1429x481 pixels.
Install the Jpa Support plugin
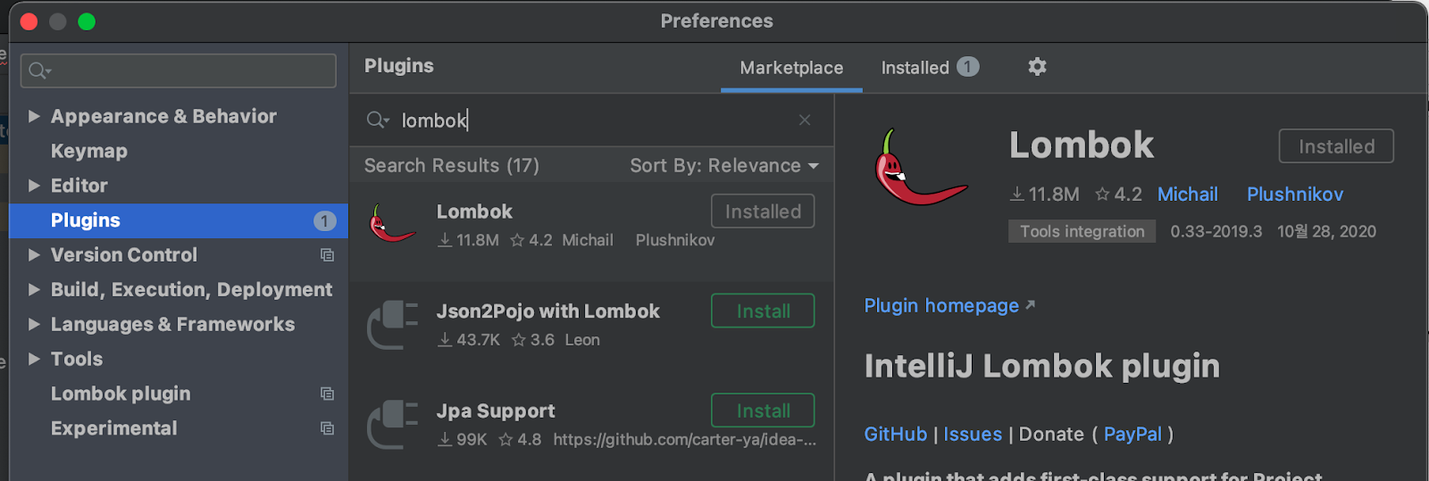[763, 411]
